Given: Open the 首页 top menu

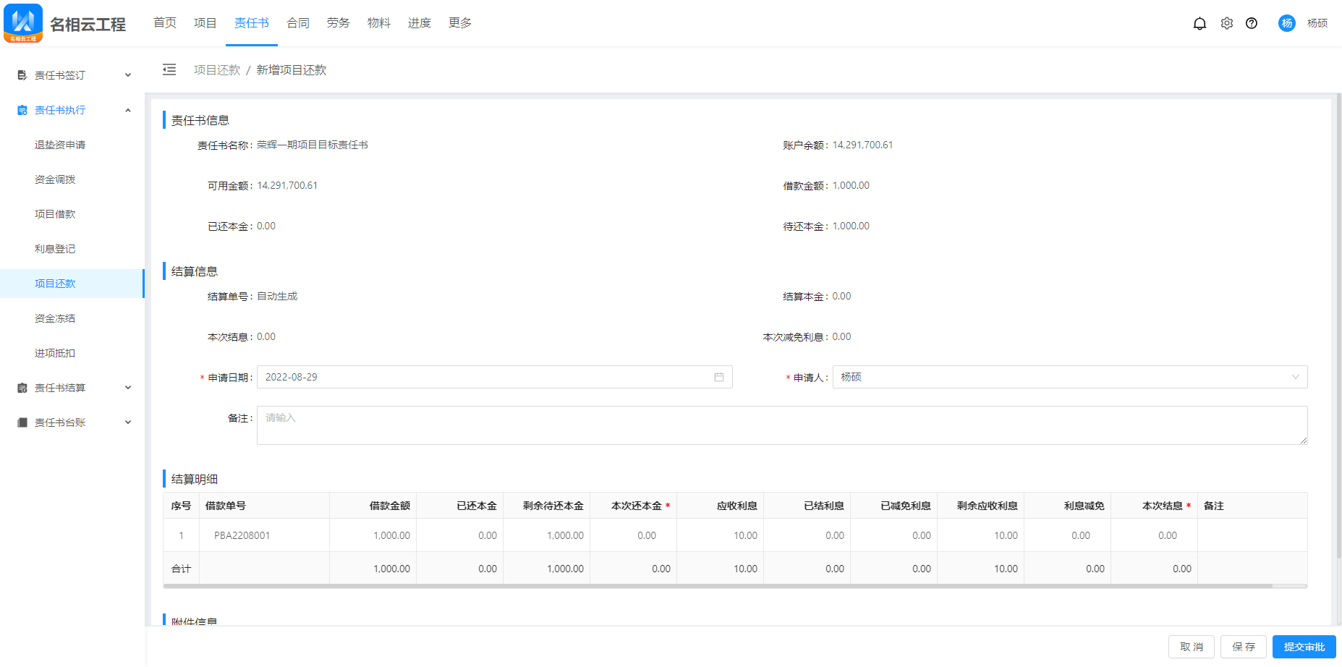Looking at the screenshot, I should (x=165, y=23).
